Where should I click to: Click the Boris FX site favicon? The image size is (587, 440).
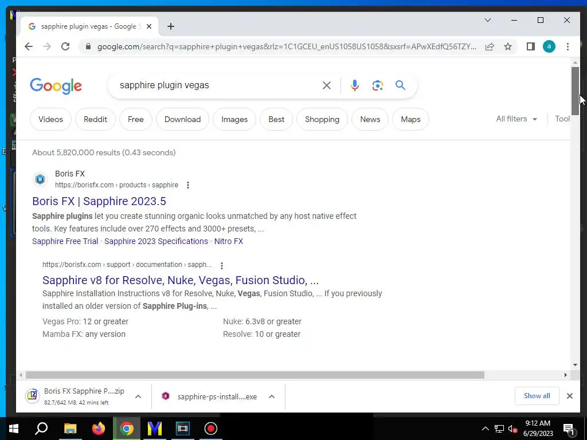pyautogui.click(x=40, y=179)
